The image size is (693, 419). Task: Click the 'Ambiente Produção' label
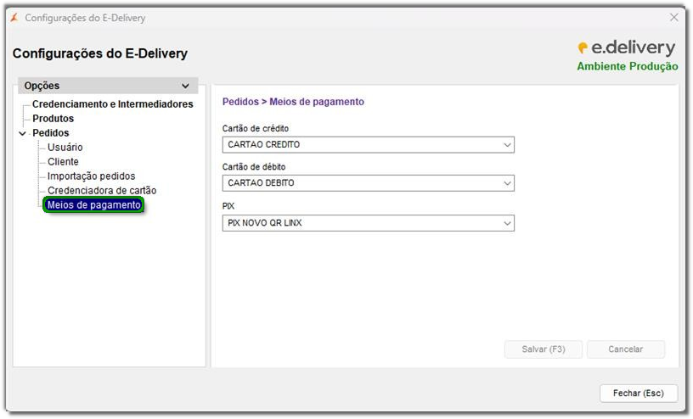628,66
